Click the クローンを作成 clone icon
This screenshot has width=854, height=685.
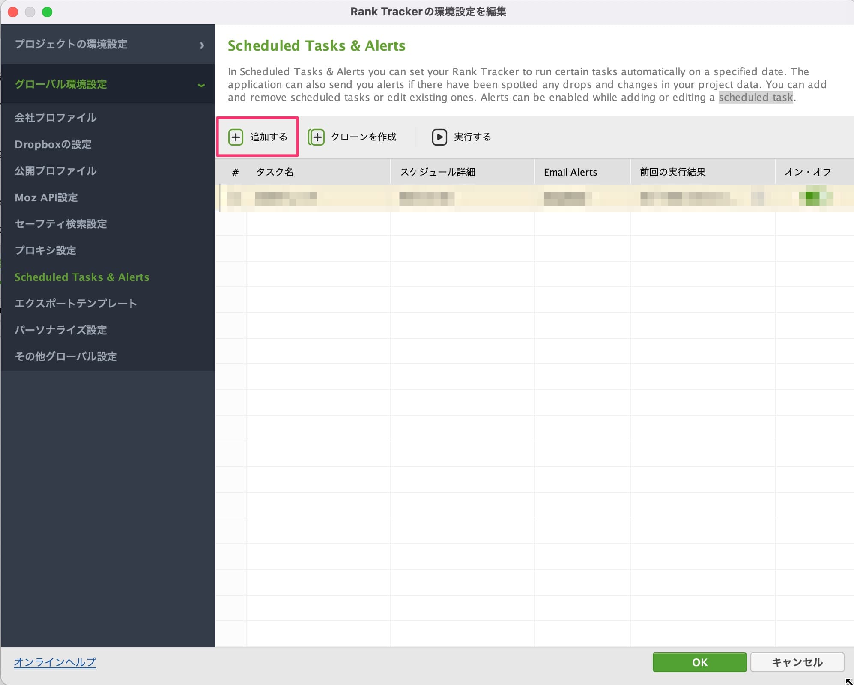317,137
